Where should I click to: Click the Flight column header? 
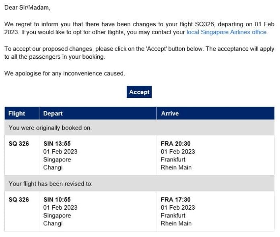17,113
